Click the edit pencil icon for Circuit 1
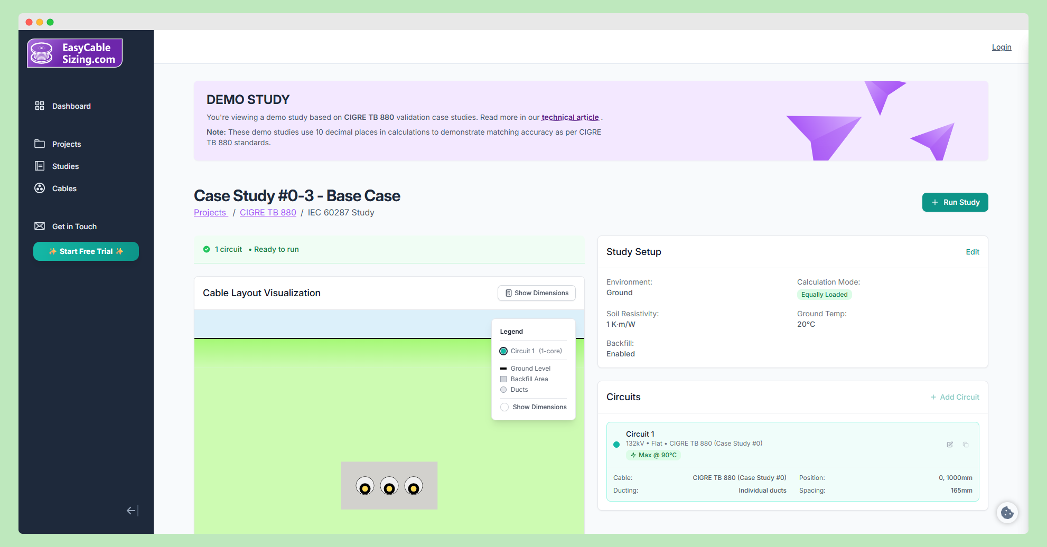The width and height of the screenshot is (1047, 547). coord(950,445)
